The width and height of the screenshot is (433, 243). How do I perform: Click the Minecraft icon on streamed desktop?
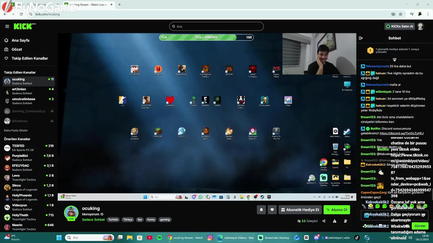point(158,132)
